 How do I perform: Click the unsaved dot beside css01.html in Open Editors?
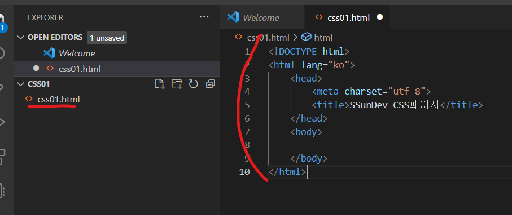36,68
